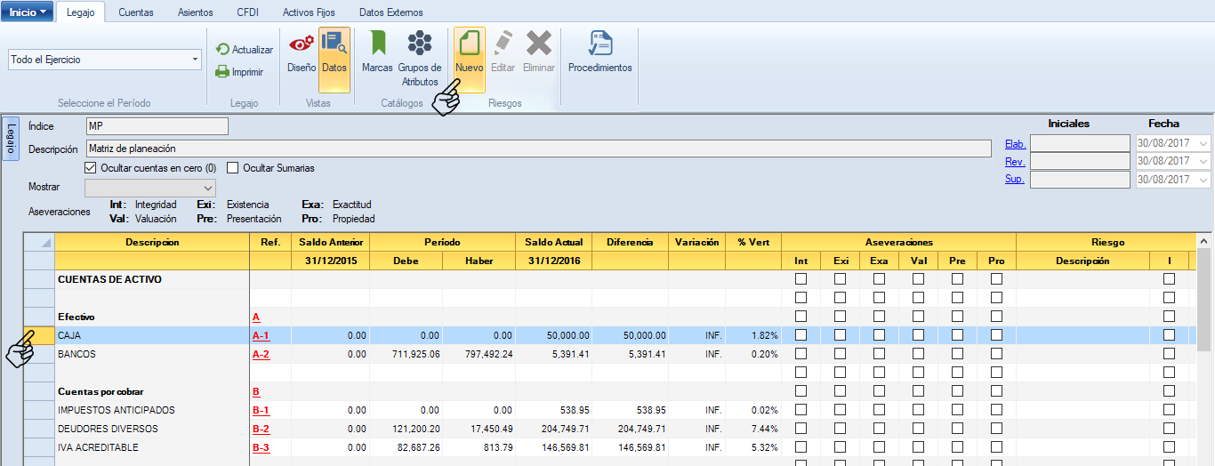The image size is (1215, 466).
Task: Open the Activos Fijos tab
Action: pyautogui.click(x=309, y=12)
